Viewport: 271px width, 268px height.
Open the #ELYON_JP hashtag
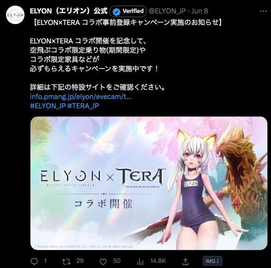[x=48, y=106]
